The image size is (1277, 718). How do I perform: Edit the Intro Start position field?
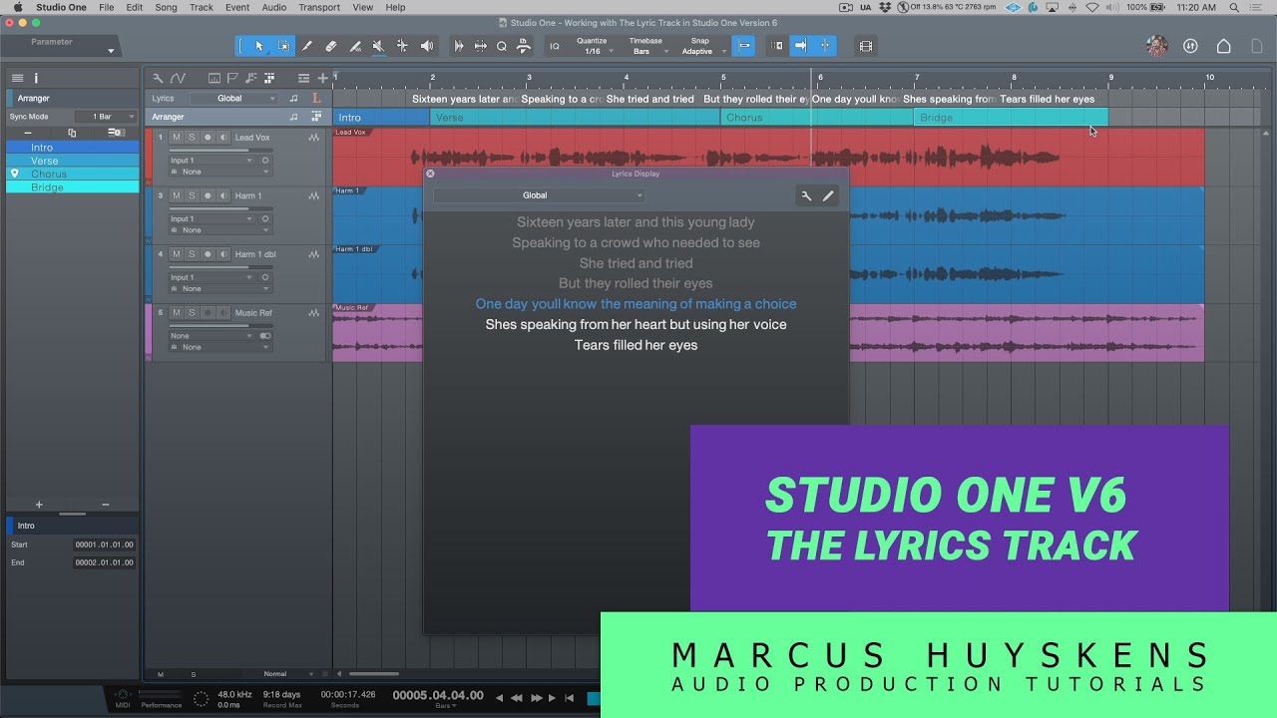click(x=104, y=544)
